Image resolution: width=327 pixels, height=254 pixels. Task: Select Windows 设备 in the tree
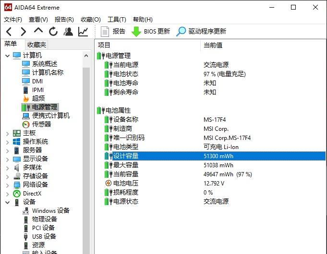coord(51,210)
